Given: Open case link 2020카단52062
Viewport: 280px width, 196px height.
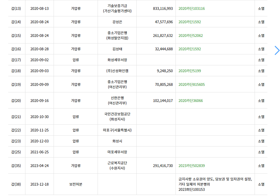Looking at the screenshot, I should (x=191, y=36).
